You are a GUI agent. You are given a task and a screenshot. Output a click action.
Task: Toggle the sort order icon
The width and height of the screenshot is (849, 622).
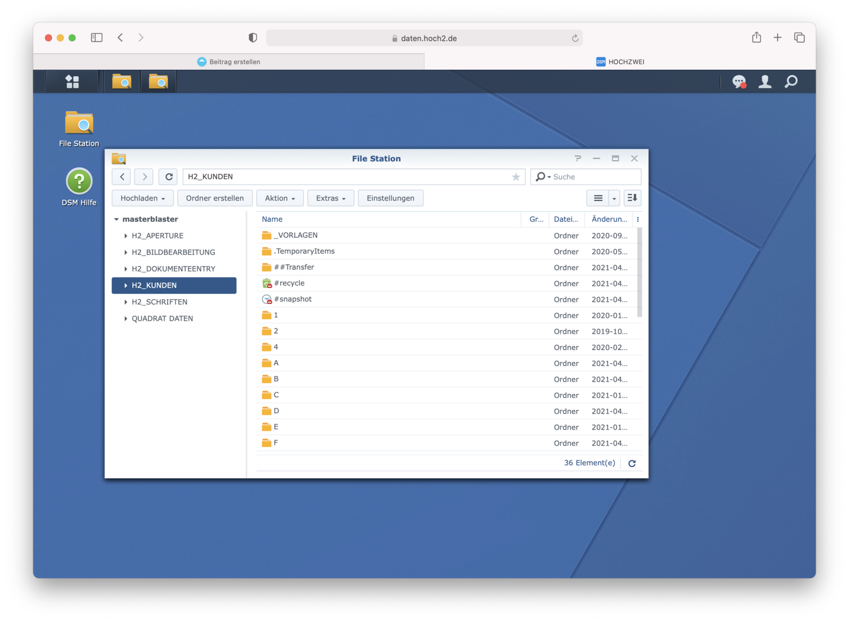click(632, 198)
